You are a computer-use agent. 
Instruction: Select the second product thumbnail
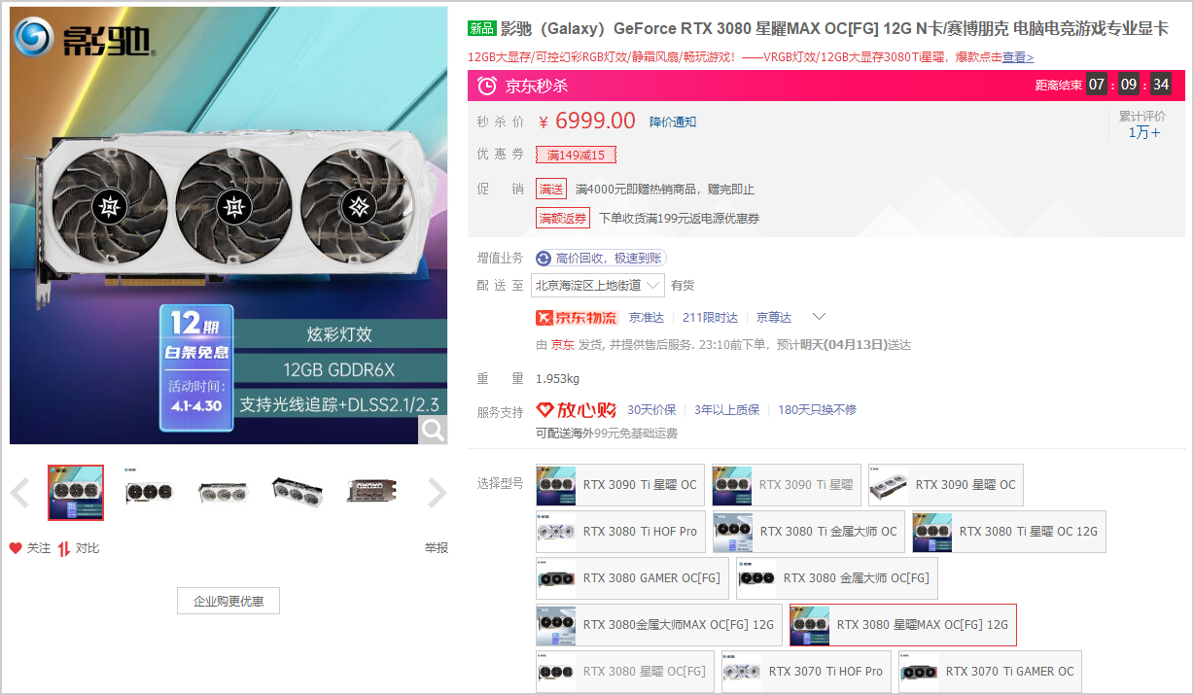click(x=150, y=493)
